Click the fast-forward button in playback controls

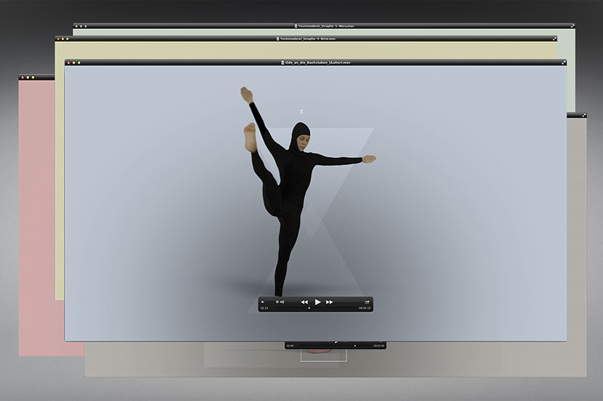(330, 302)
